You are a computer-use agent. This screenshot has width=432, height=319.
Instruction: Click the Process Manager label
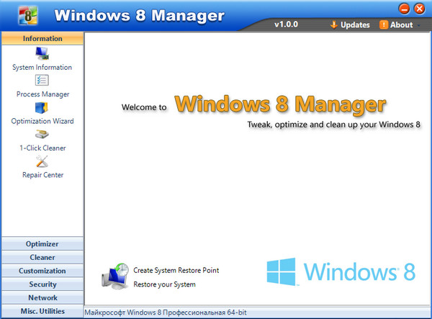(42, 94)
